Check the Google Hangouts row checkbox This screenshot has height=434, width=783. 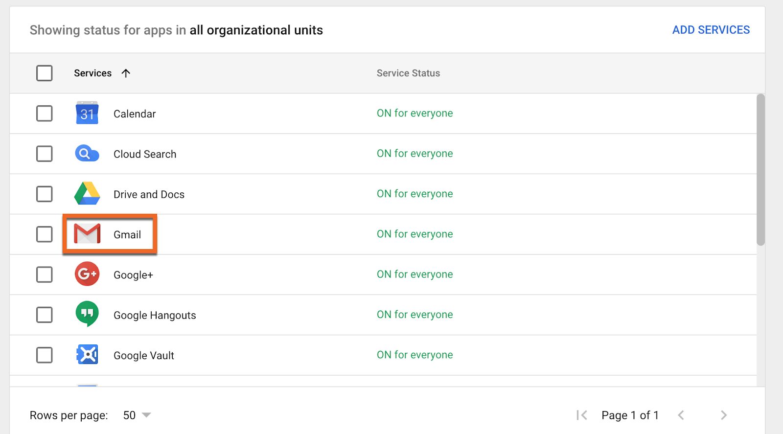(45, 315)
